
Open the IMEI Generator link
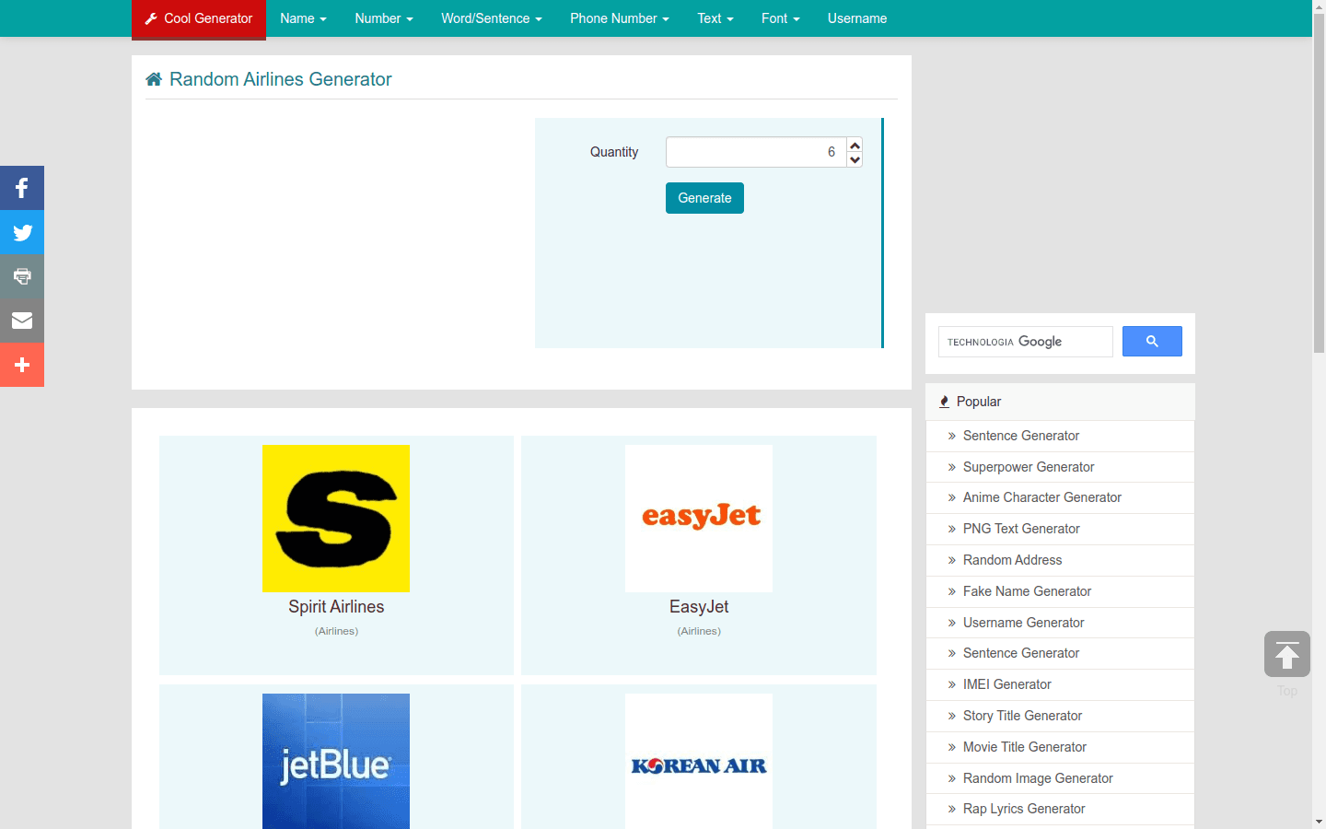(x=1007, y=684)
